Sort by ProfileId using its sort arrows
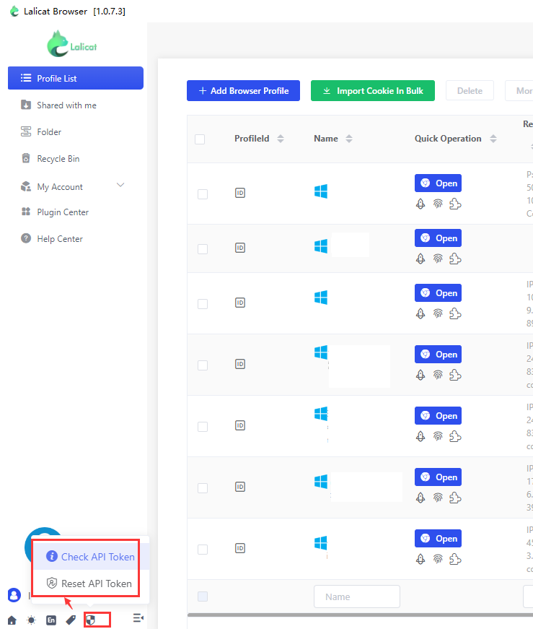 [x=281, y=139]
